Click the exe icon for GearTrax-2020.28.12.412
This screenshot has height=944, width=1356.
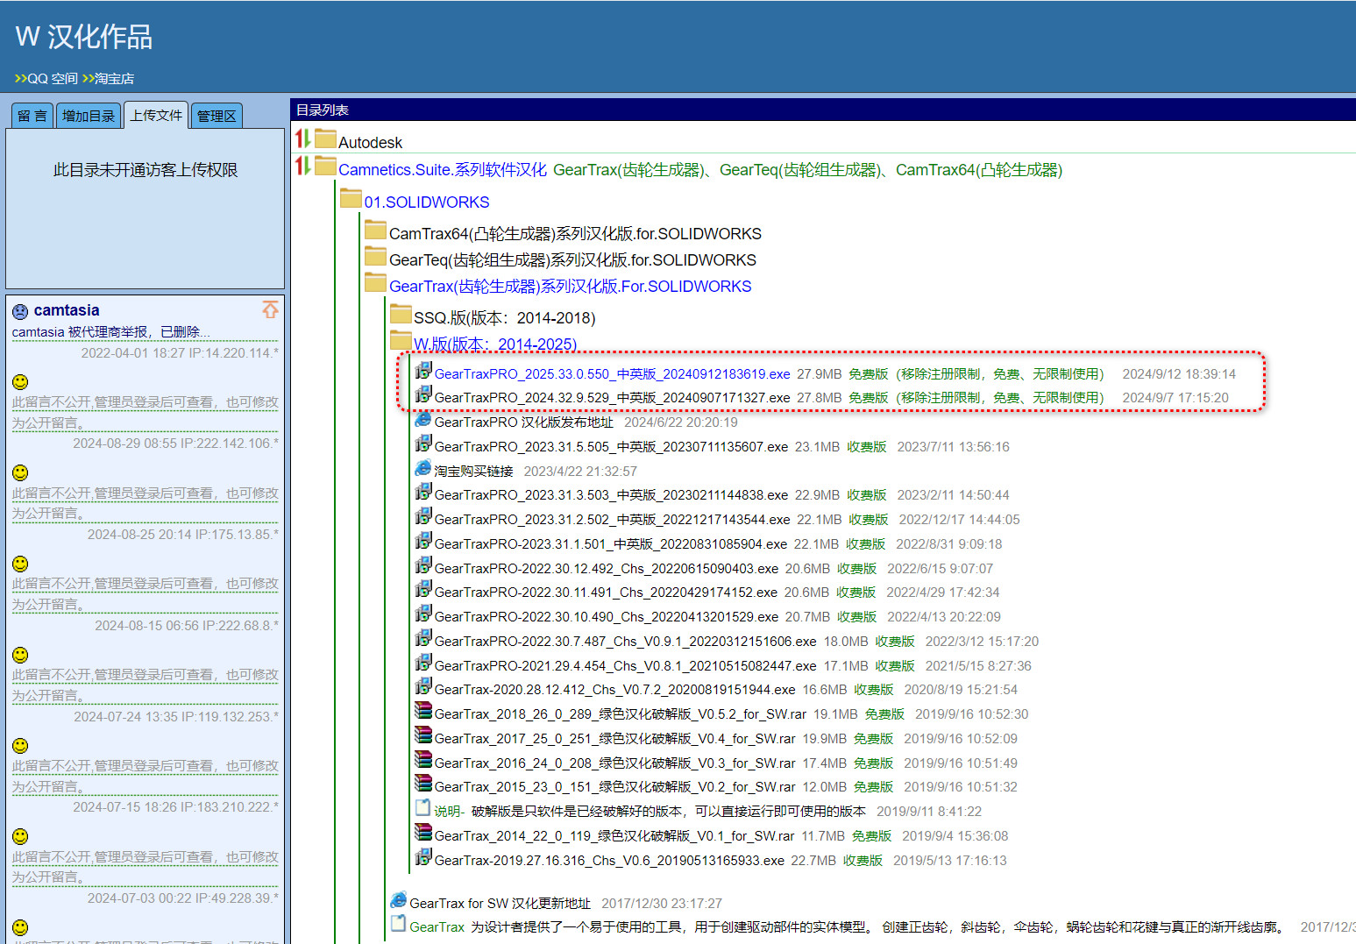tap(423, 687)
